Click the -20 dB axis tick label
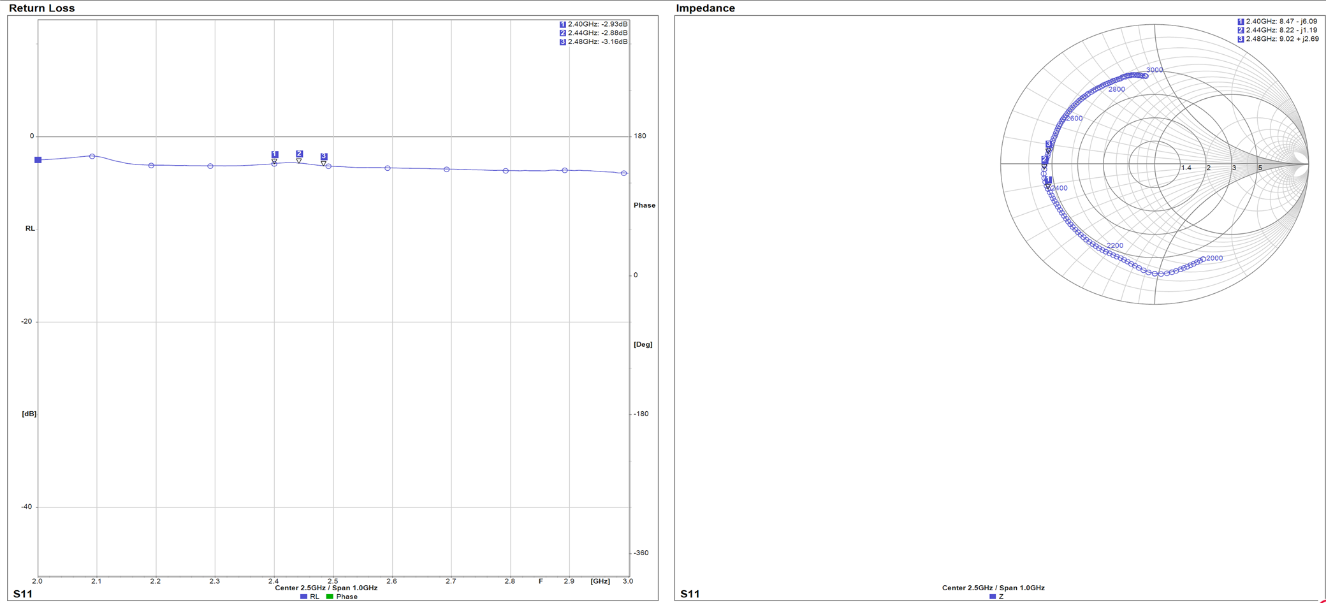This screenshot has height=603, width=1326. tap(26, 321)
